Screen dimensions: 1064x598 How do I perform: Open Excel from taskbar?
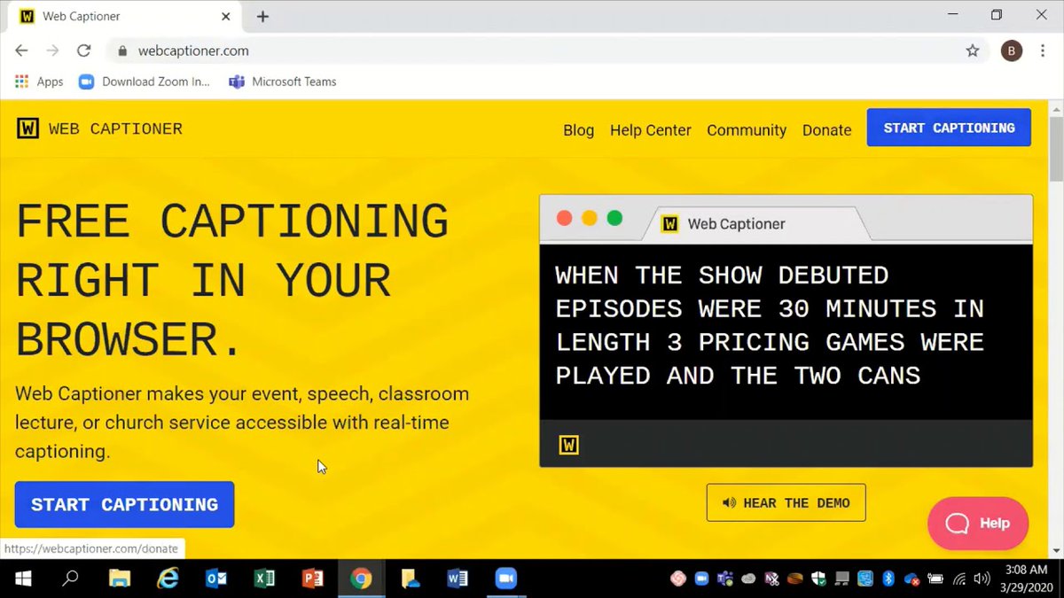pyautogui.click(x=263, y=579)
